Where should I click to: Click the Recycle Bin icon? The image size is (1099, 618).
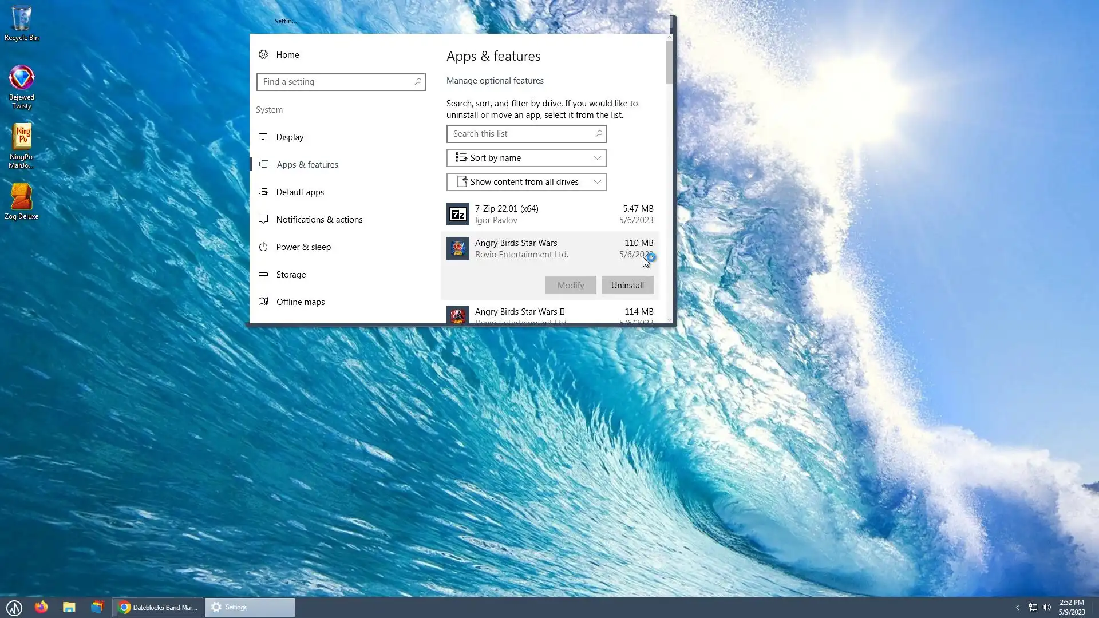[x=21, y=19]
